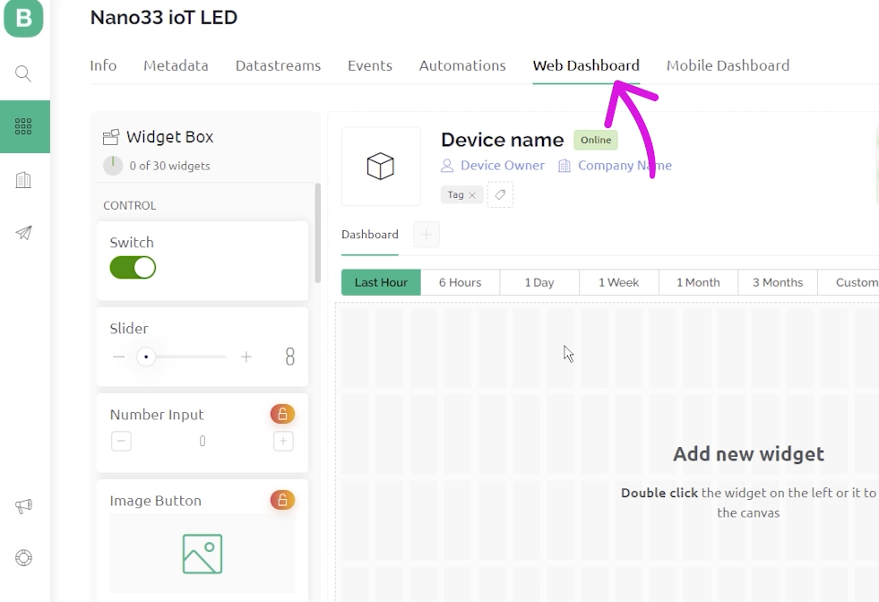Viewport: 879px width, 602px height.
Task: Toggle the Switch widget
Action: coord(133,267)
